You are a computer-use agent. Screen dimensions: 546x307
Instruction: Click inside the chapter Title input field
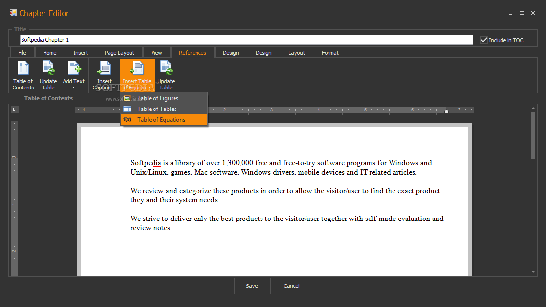(246, 40)
